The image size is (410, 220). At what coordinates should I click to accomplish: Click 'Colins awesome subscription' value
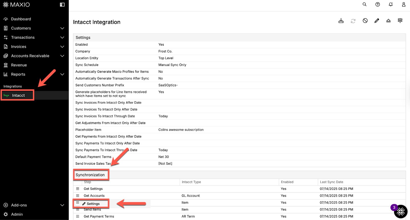point(181,130)
